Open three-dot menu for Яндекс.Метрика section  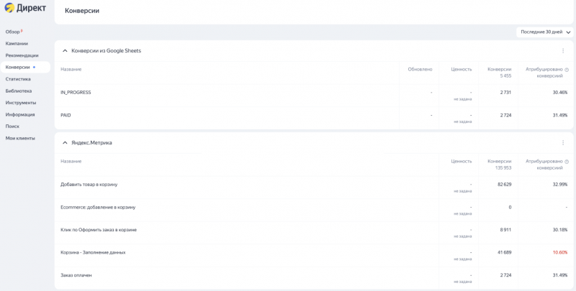click(563, 143)
